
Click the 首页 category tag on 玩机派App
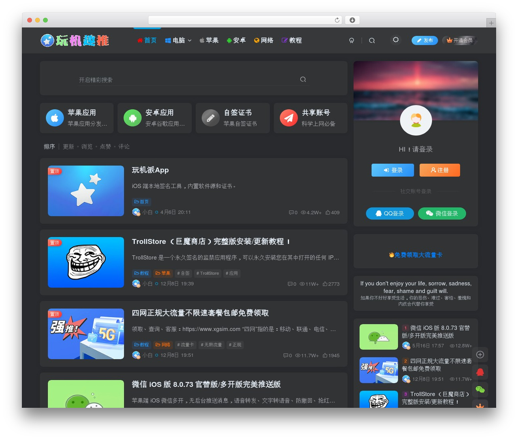pos(141,202)
